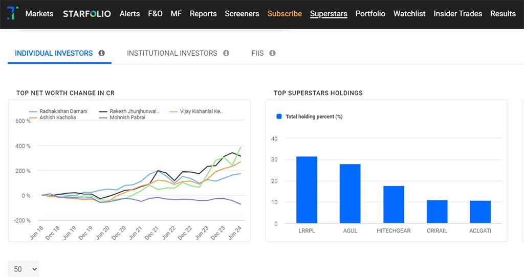Click the ORIRAIL axis label
This screenshot has height=277, width=524.
[x=437, y=230]
